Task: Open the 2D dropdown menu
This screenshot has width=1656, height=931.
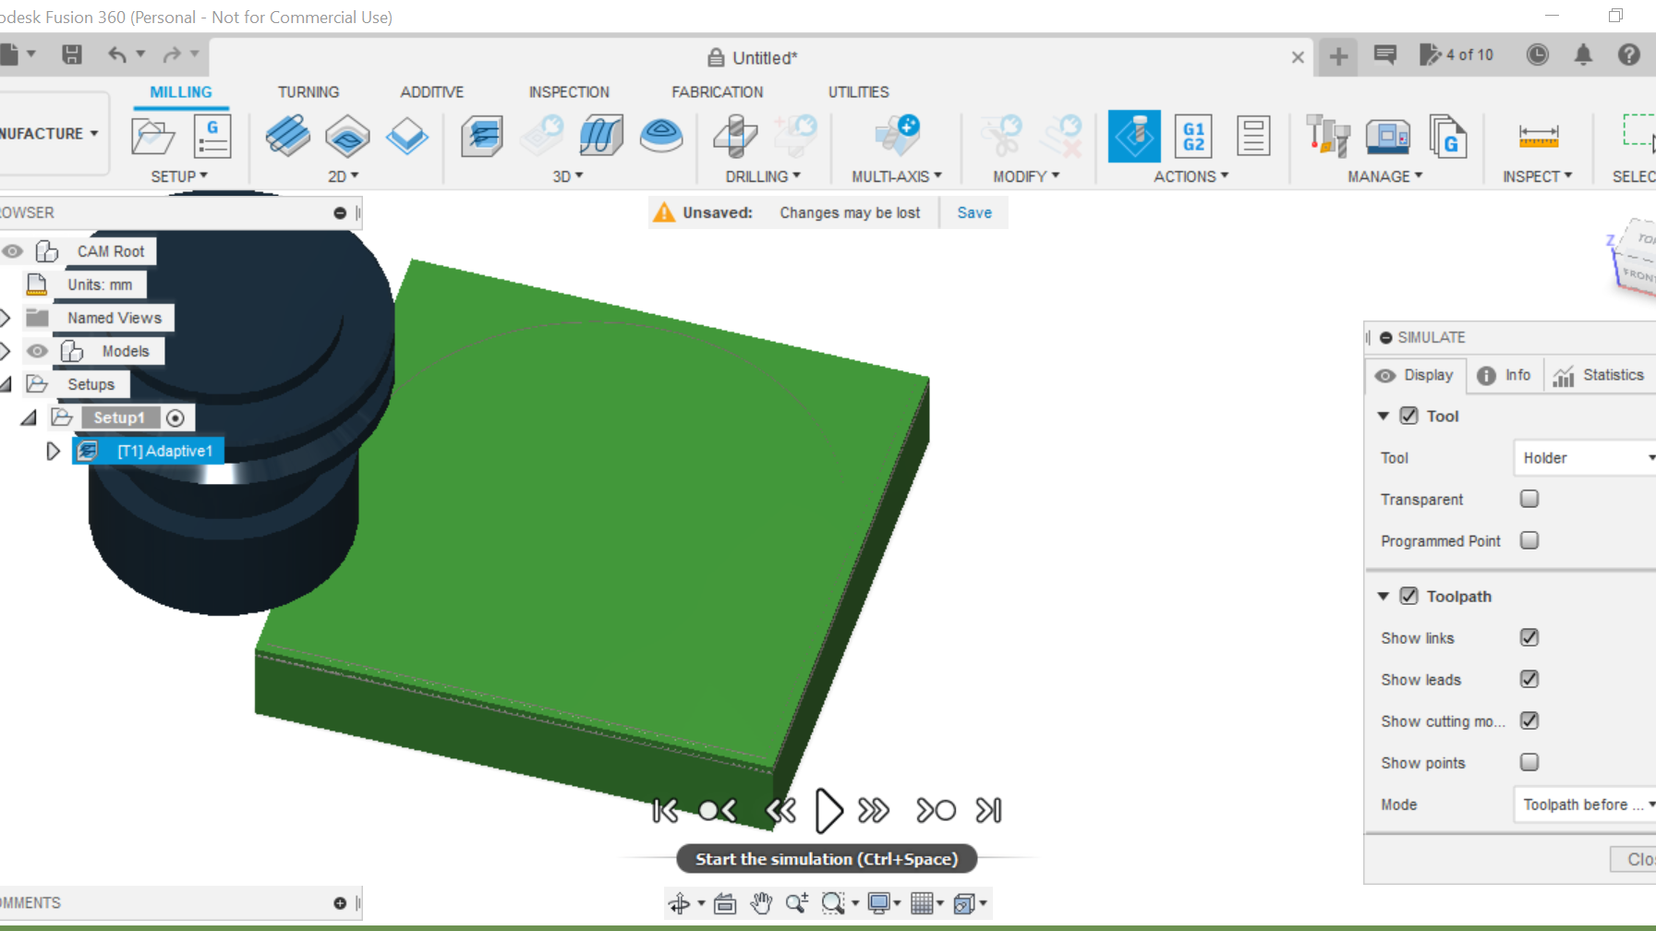Action: (x=344, y=176)
